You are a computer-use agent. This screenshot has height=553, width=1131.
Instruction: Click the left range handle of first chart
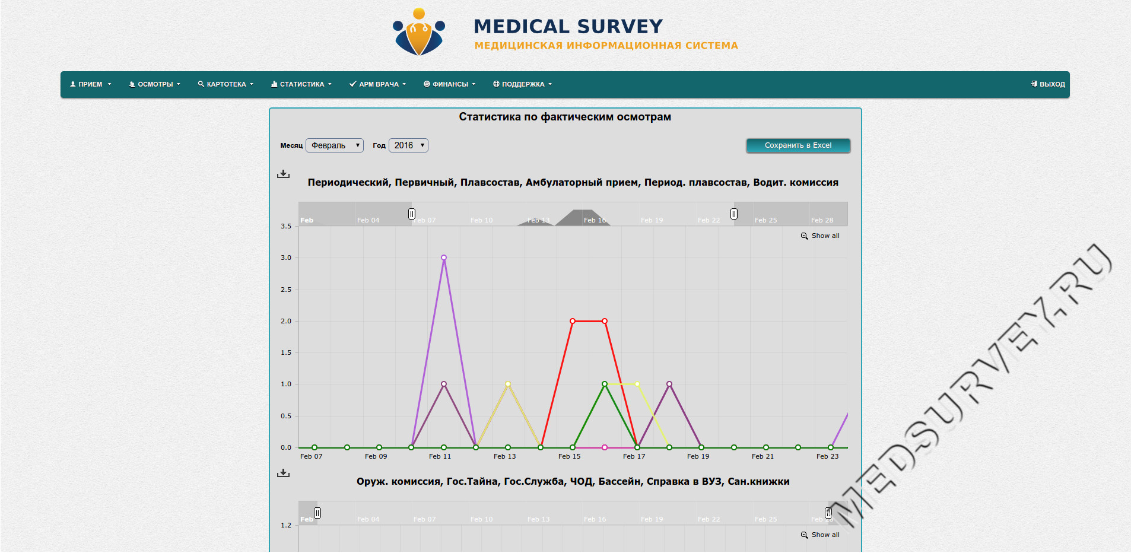[x=412, y=214]
